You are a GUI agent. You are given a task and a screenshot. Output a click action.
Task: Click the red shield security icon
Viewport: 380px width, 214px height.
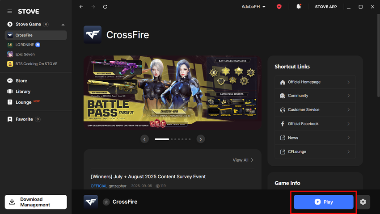click(x=279, y=7)
